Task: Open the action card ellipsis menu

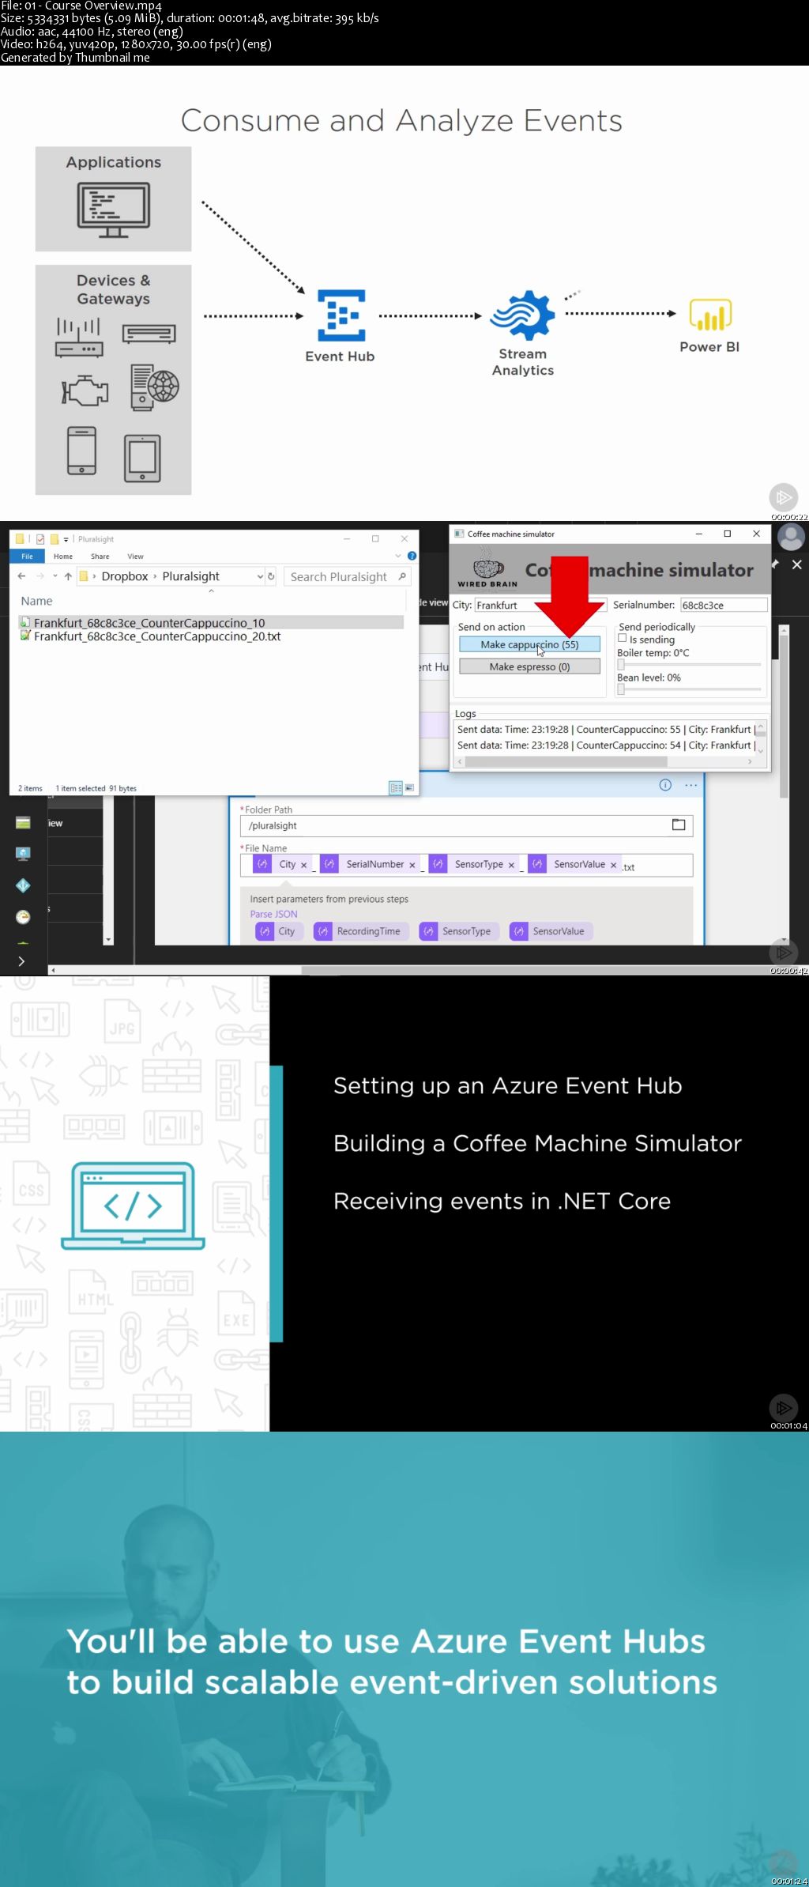Action: (x=691, y=785)
